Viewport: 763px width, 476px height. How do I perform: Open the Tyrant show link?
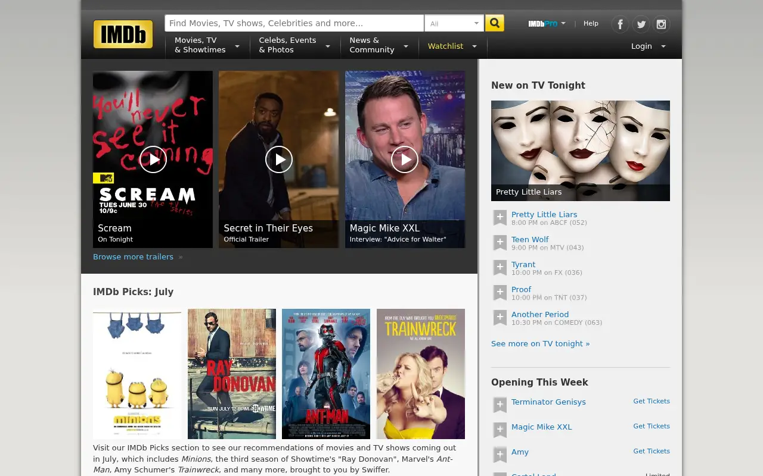(523, 264)
